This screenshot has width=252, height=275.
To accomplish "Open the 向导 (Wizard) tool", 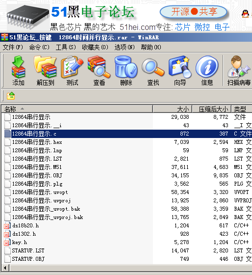I will click(180, 67).
